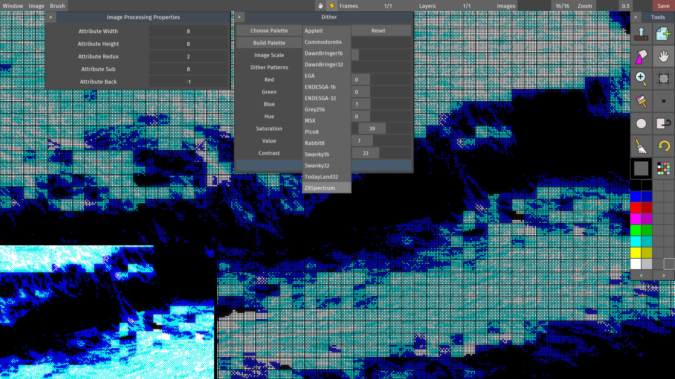The image size is (675, 379).
Task: Select the paint bucket fill tool
Action: (641, 56)
